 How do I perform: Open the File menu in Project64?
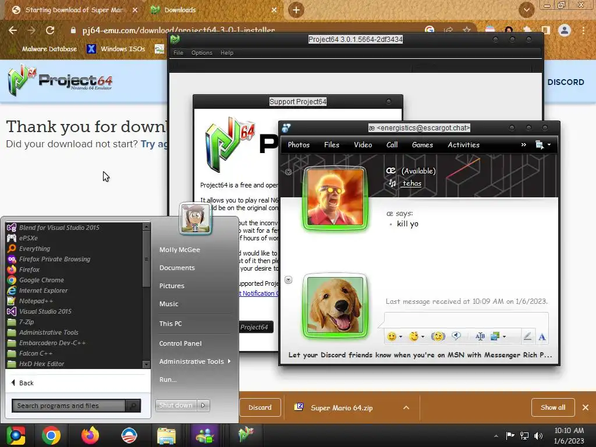[178, 53]
